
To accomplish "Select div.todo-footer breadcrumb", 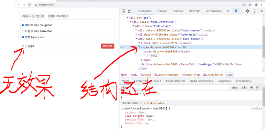I will point(213,75).
